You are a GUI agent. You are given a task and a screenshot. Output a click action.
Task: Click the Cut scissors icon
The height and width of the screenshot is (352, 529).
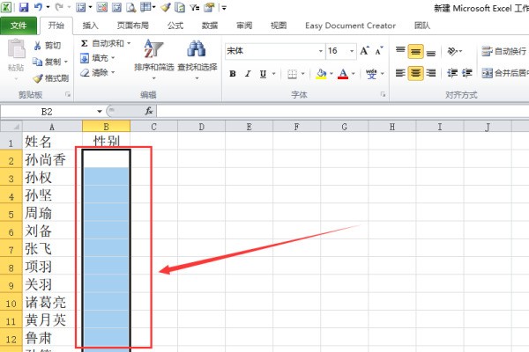[37, 45]
